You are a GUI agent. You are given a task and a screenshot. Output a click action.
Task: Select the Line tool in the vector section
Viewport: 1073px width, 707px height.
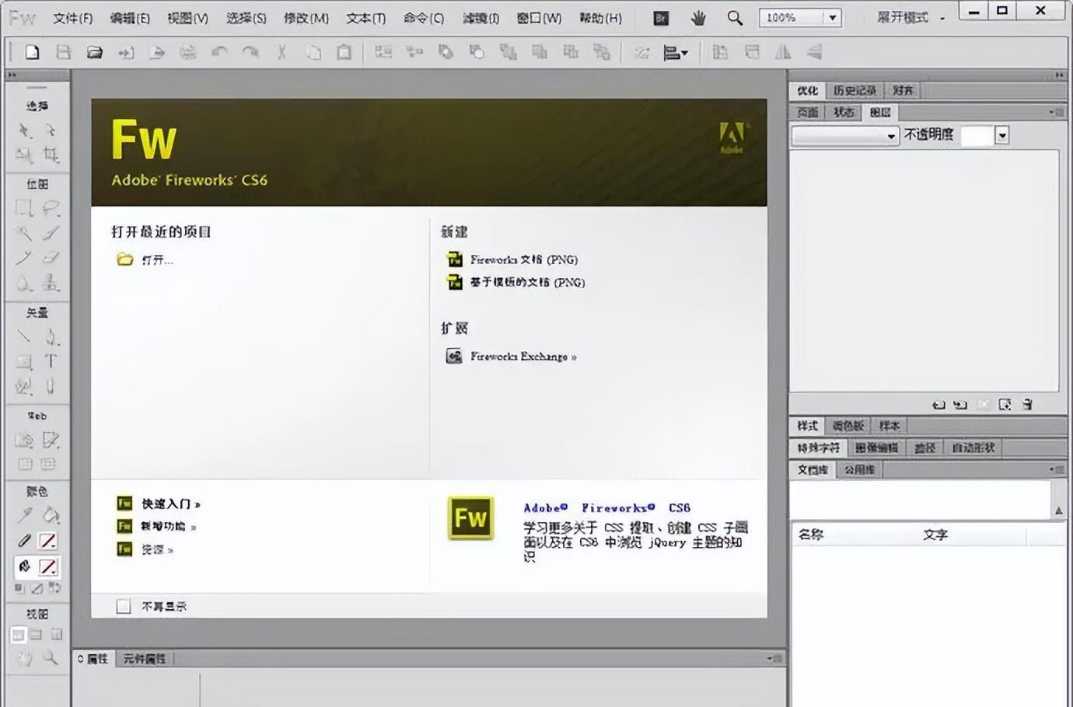tap(24, 336)
